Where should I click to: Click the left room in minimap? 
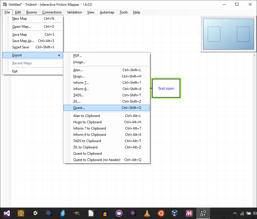click(214, 34)
